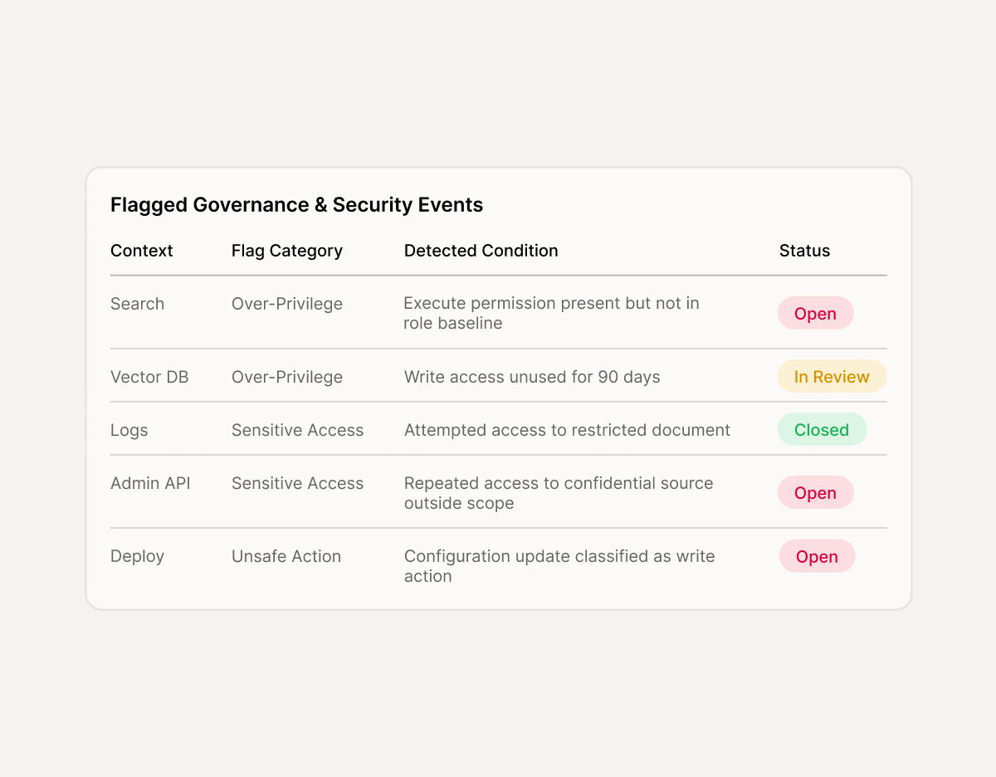The image size is (996, 777).
Task: Click Over-Privilege in the Vector DB row
Action: 287,377
